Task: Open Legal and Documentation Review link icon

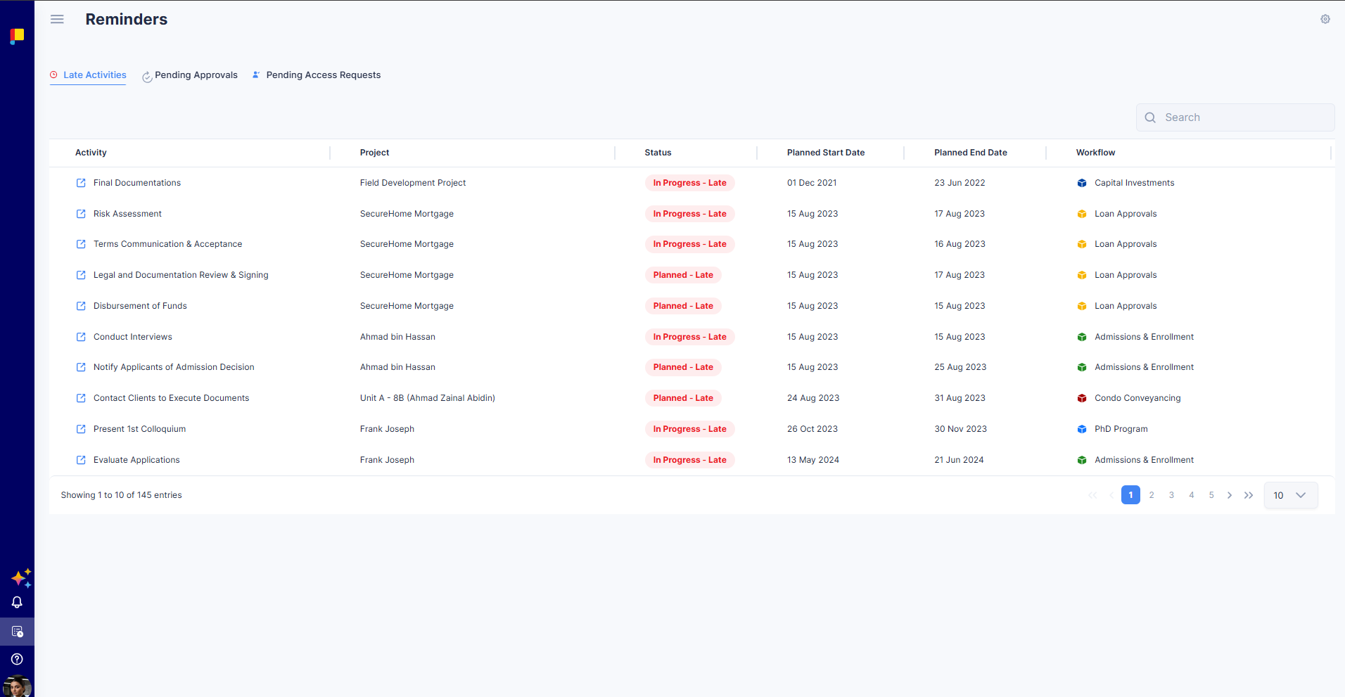Action: (81, 275)
